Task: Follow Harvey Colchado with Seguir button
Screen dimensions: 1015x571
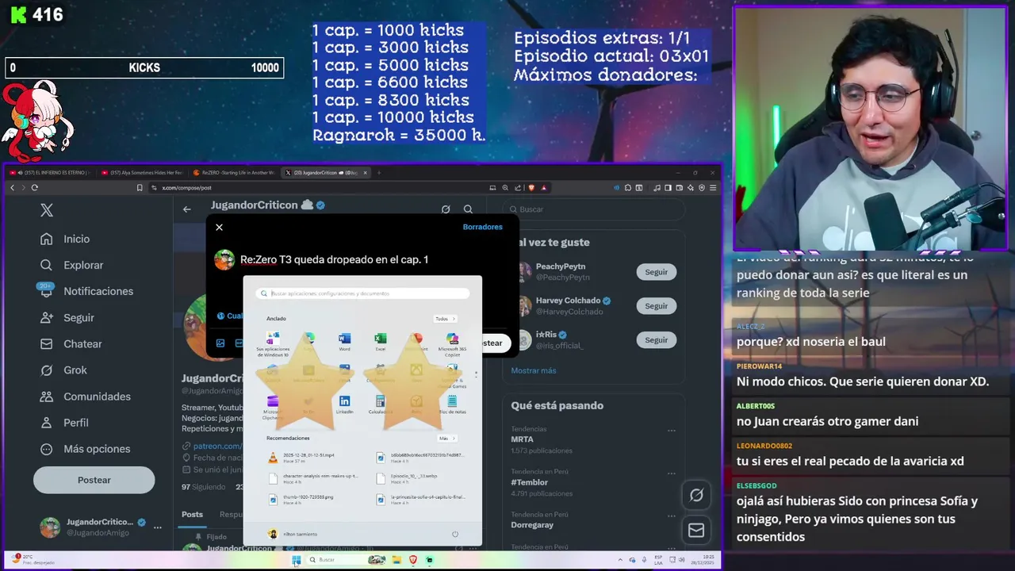Action: pos(656,305)
